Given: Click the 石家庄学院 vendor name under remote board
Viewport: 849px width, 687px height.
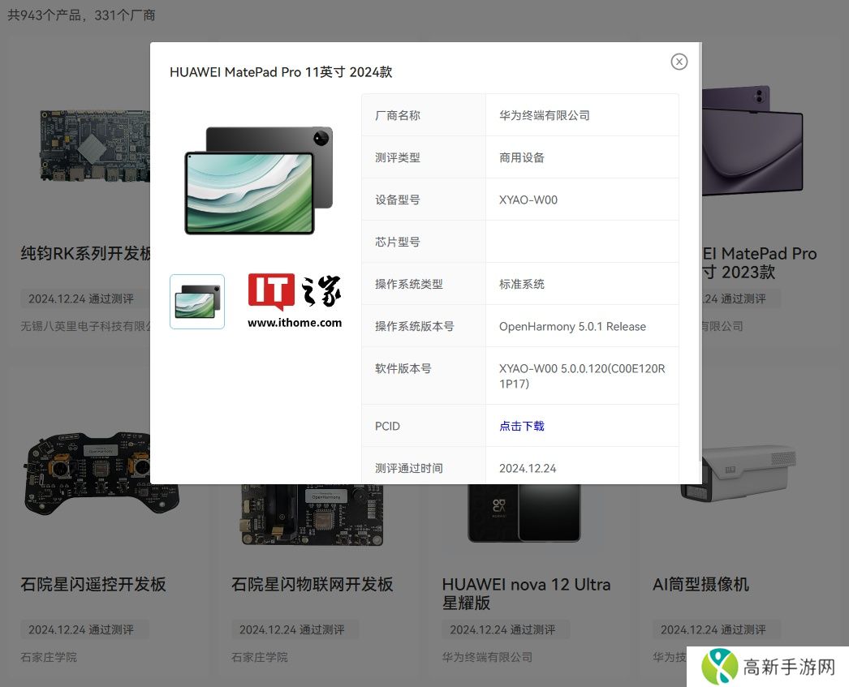Looking at the screenshot, I should 49,657.
